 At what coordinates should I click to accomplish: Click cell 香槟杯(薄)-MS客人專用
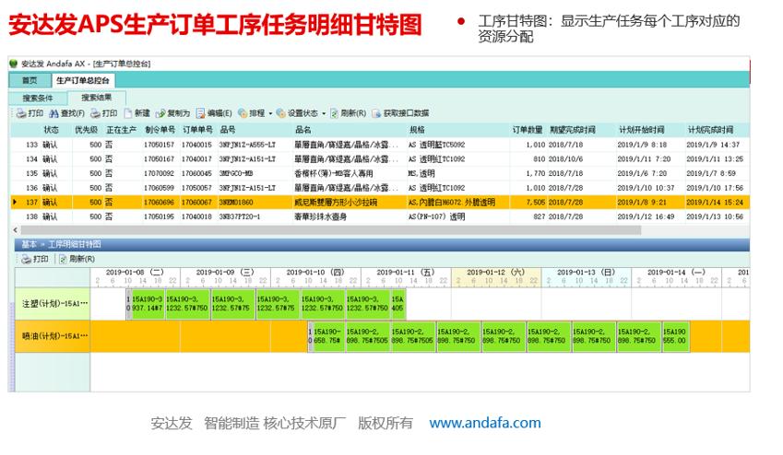[334, 173]
